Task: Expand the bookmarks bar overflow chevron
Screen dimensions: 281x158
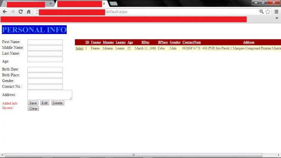Action: coord(277,18)
